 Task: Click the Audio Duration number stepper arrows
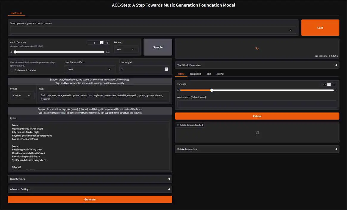pos(102,43)
